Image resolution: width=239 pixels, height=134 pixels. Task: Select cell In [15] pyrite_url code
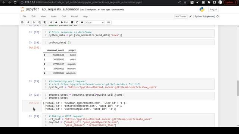(x=128, y=84)
